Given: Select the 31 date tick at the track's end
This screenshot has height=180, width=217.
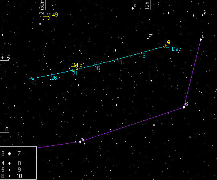Looking at the screenshot, I should [32, 79].
